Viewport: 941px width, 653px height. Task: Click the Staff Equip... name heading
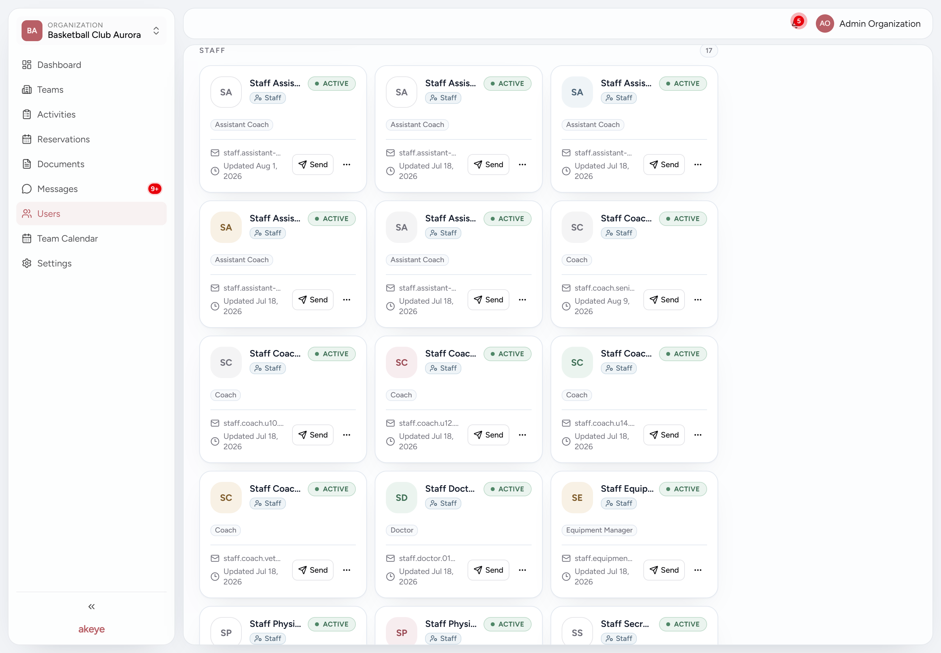pos(627,488)
